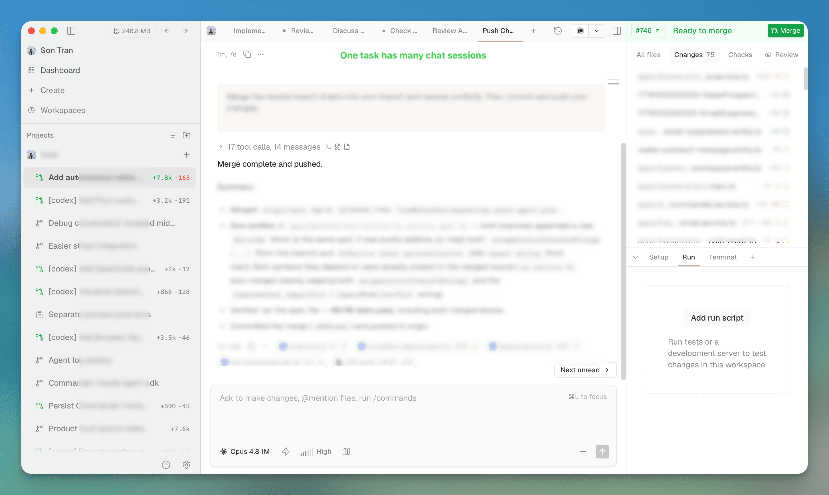Viewport: 829px width, 495px height.
Task: Send the message with the up arrow
Action: click(x=602, y=452)
